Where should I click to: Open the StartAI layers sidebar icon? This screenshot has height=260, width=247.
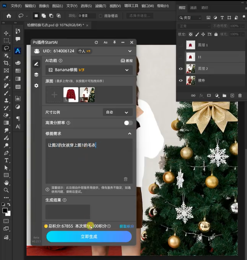36,75
